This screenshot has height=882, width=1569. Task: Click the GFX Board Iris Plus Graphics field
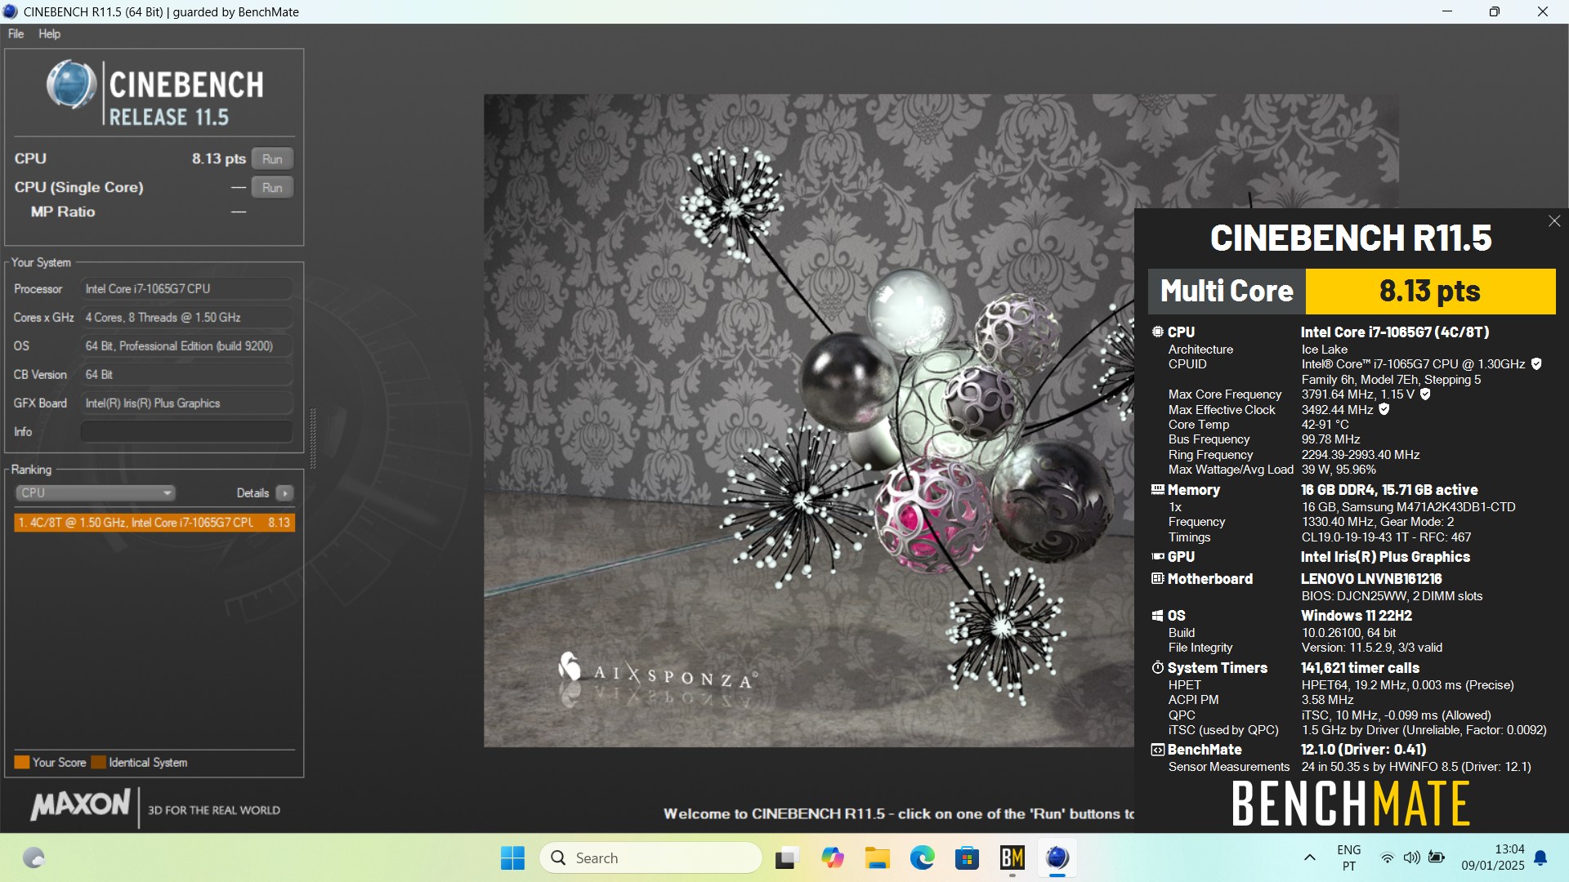pos(186,403)
